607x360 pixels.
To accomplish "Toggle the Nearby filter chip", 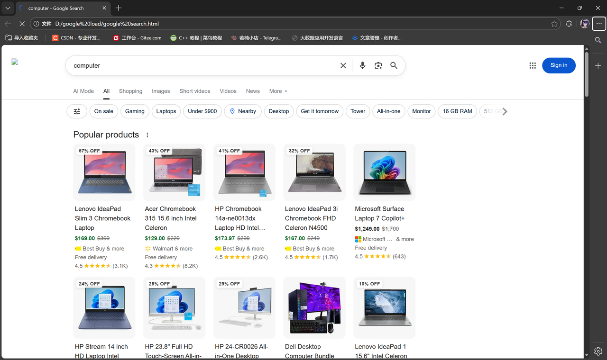I will pos(243,111).
